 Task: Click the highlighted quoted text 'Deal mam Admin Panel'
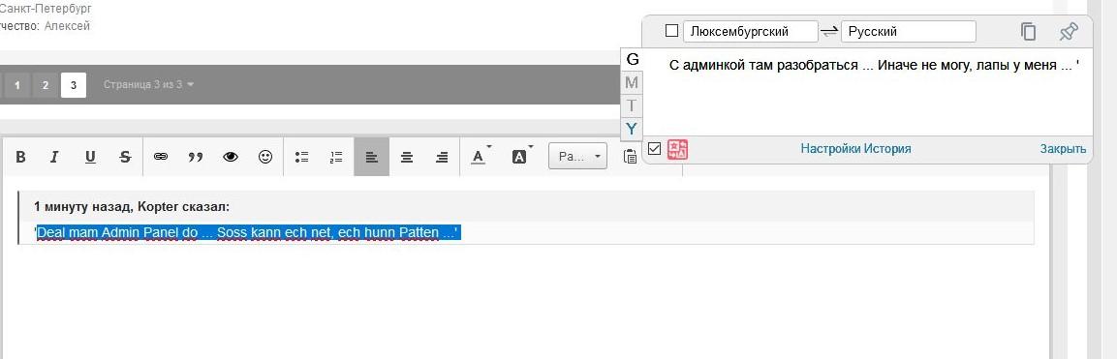[249, 232]
